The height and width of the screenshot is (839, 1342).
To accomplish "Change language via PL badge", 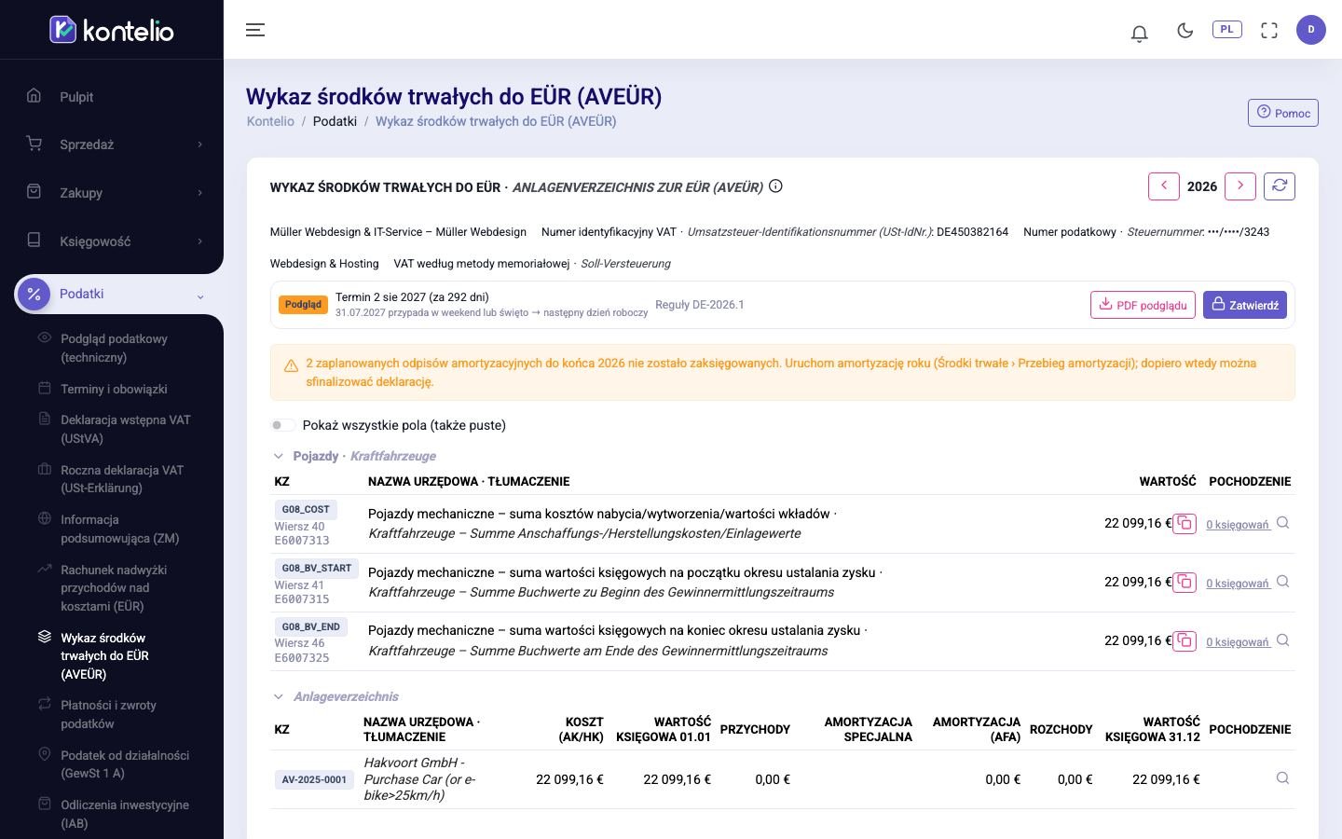I will pyautogui.click(x=1227, y=30).
